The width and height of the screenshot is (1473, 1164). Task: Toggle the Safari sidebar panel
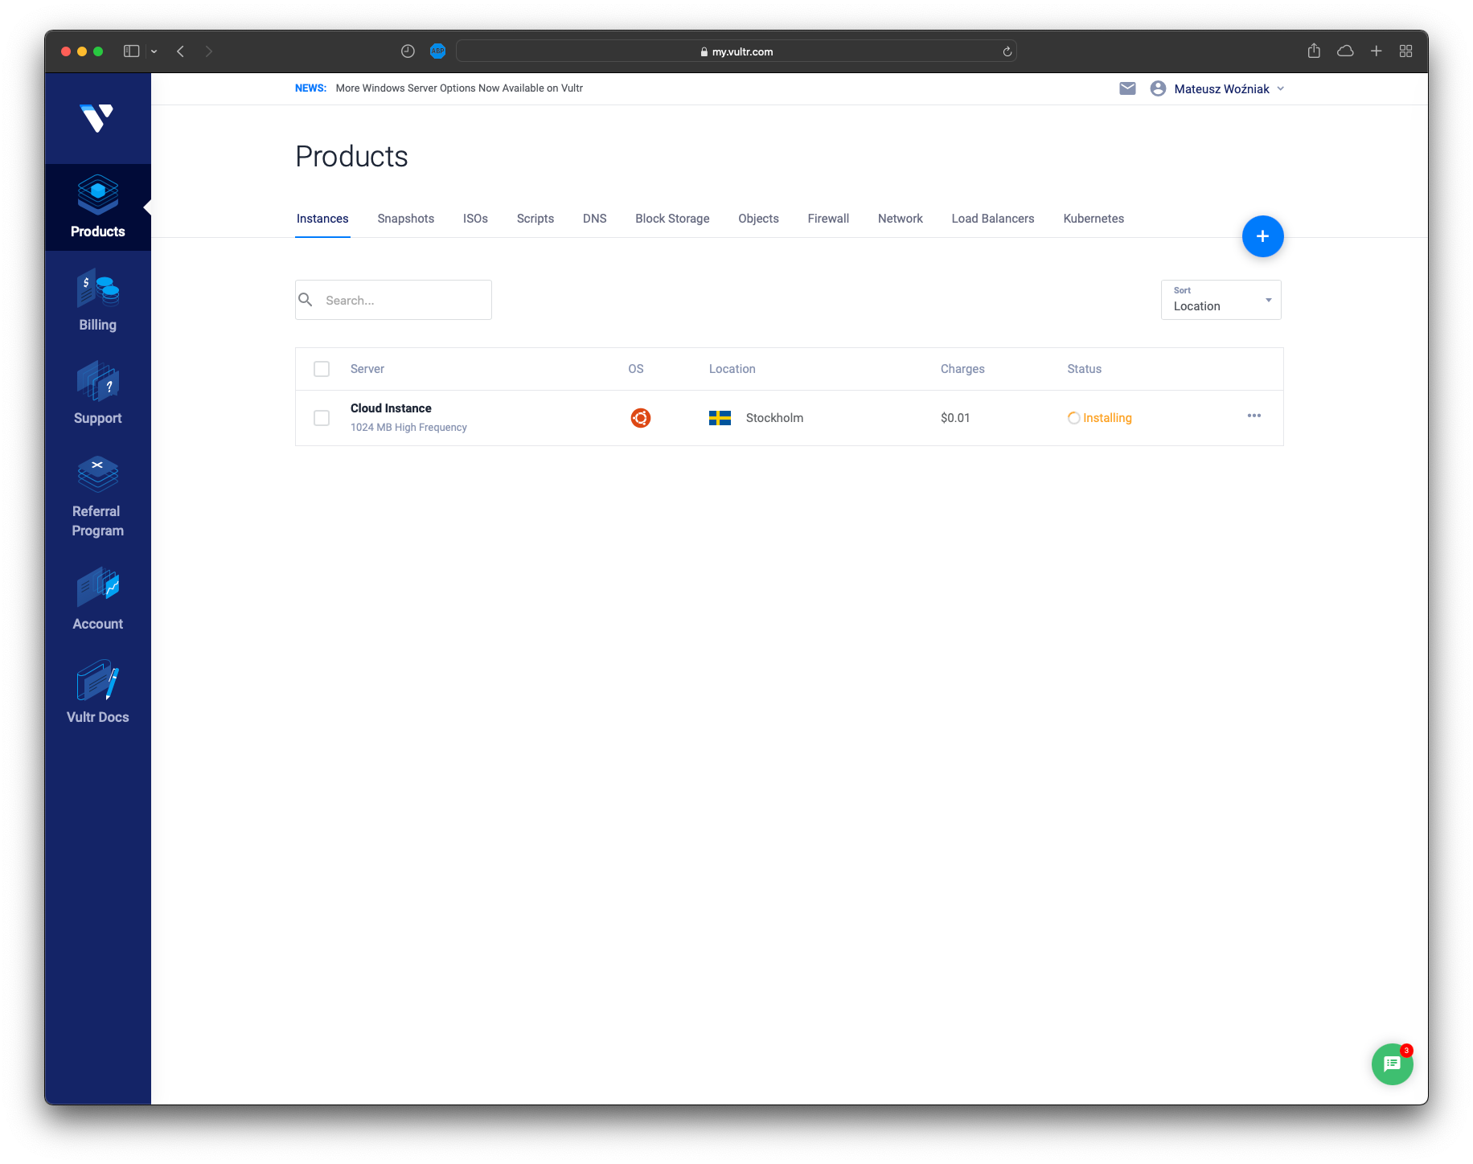point(132,51)
